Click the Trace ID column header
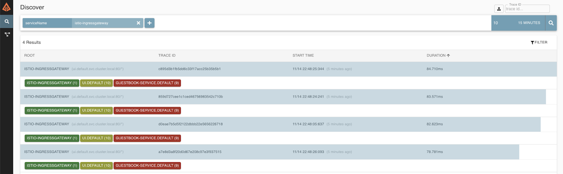 (x=167, y=56)
